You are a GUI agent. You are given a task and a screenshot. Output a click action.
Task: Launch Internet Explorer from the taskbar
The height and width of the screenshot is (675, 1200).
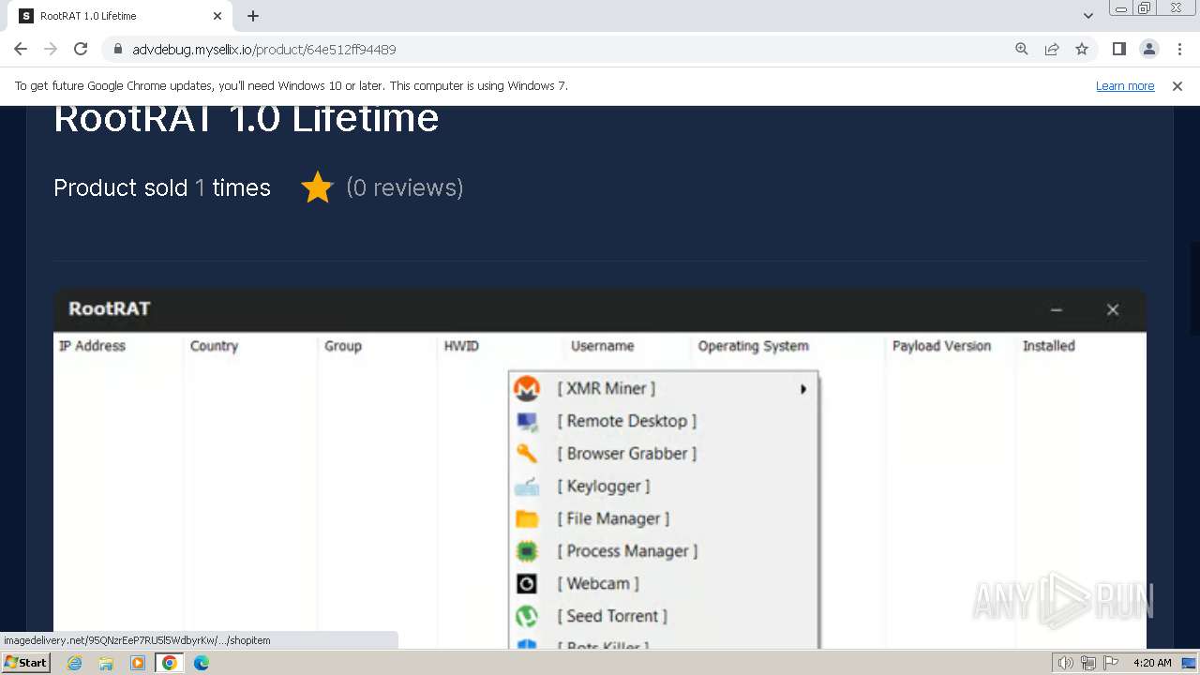pyautogui.click(x=75, y=663)
